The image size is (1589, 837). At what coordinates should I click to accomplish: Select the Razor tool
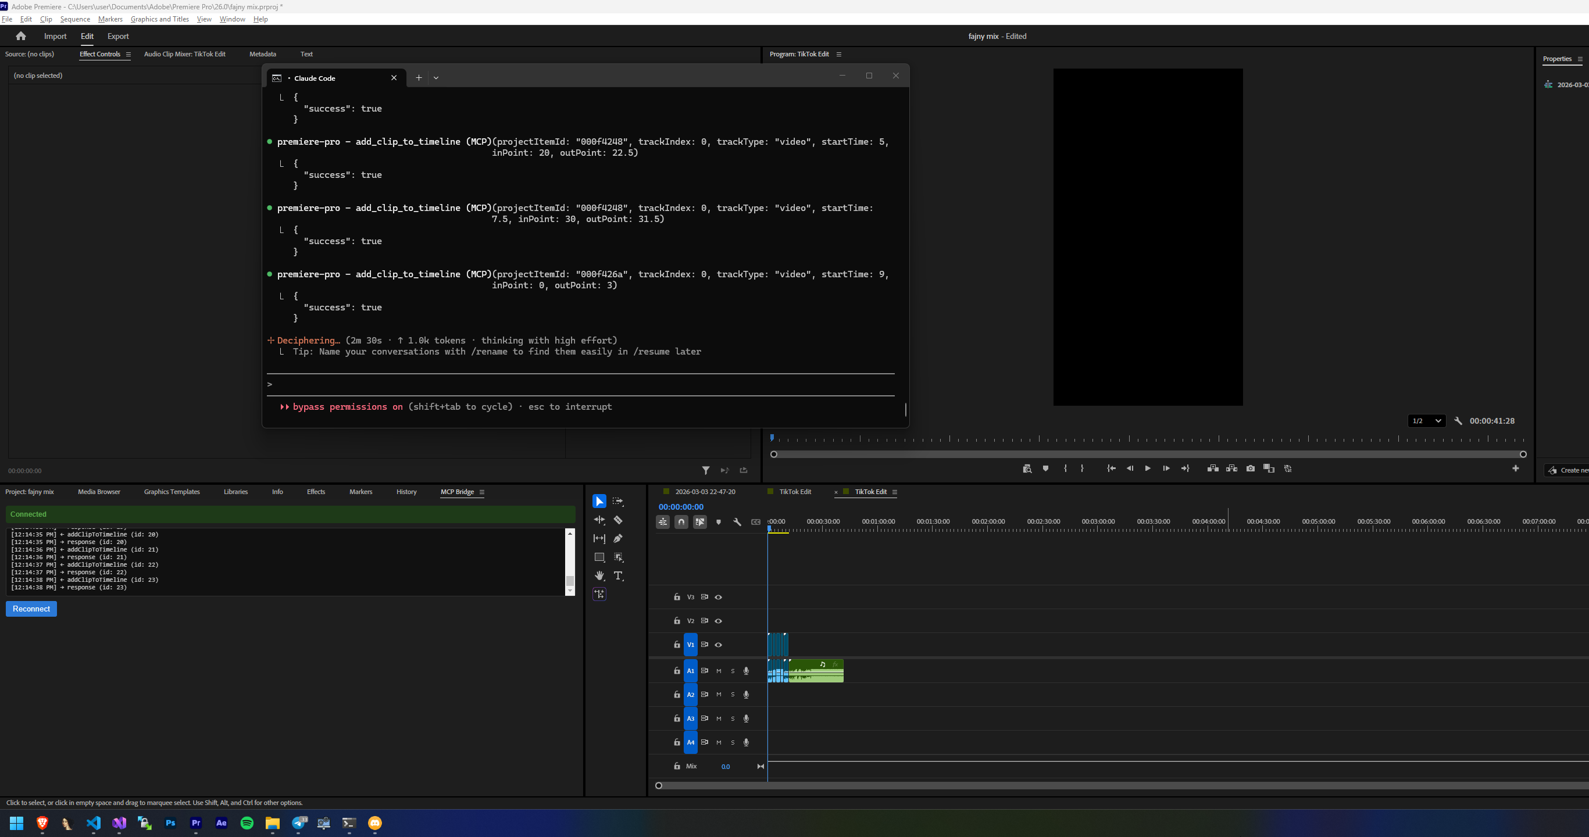tap(619, 520)
